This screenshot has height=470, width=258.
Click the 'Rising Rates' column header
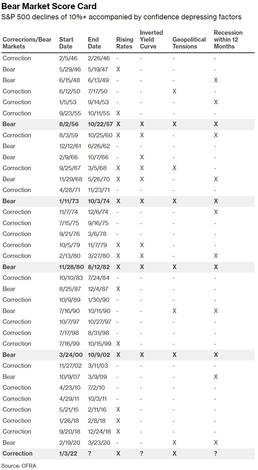click(125, 43)
